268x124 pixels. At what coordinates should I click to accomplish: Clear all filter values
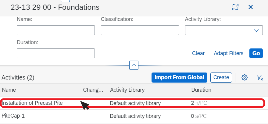pyautogui.click(x=198, y=53)
